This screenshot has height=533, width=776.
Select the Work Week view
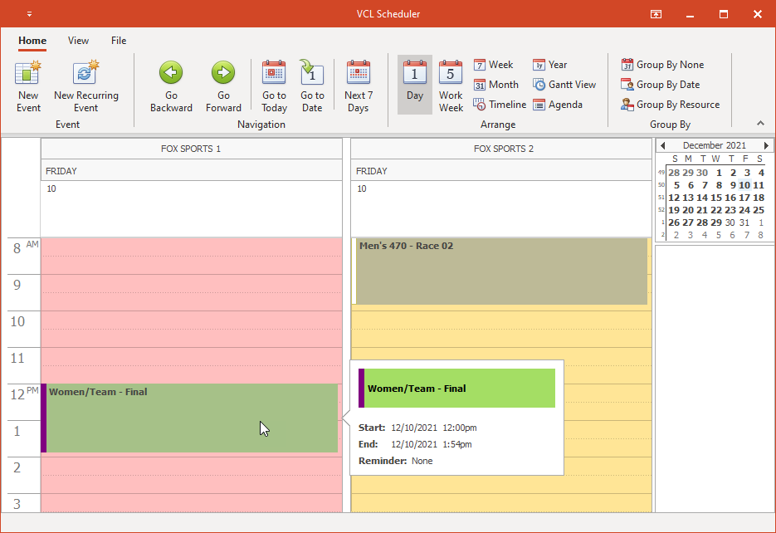click(x=450, y=83)
